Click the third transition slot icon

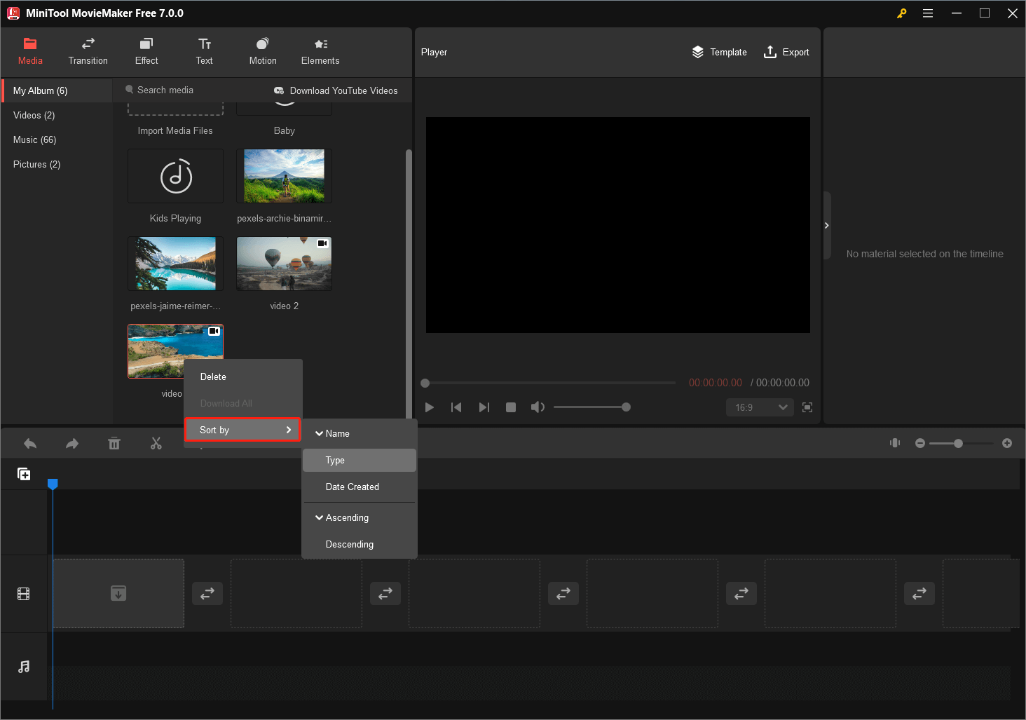pyautogui.click(x=563, y=593)
